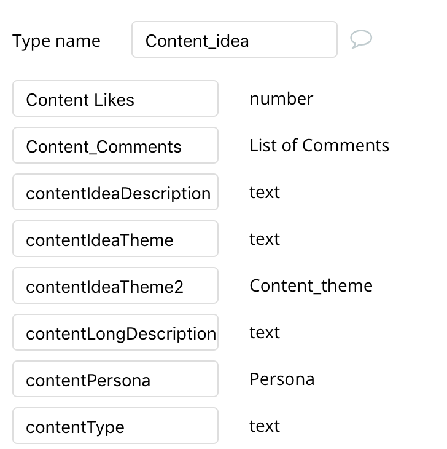Viewport: 447px width, 449px height.
Task: Click the contentPersona field name box
Action: click(x=115, y=379)
